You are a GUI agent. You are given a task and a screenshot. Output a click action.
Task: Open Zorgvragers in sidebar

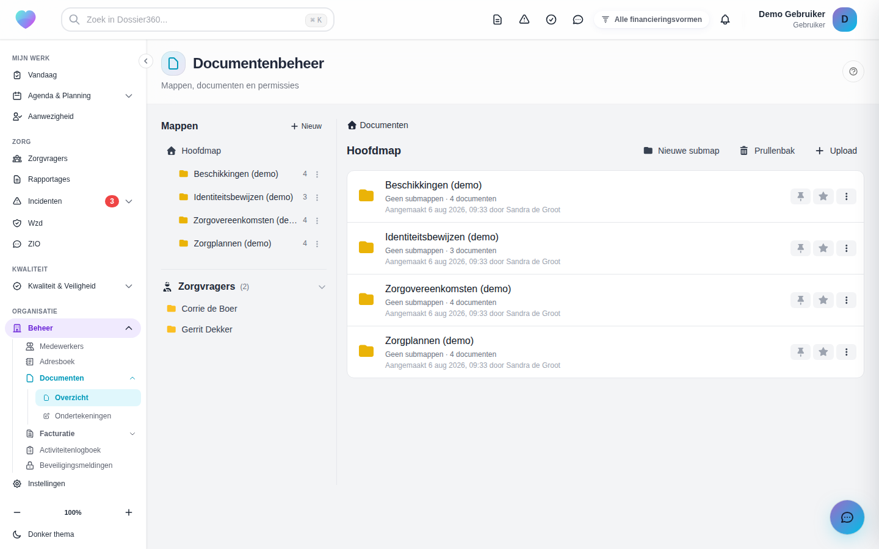pos(73,159)
